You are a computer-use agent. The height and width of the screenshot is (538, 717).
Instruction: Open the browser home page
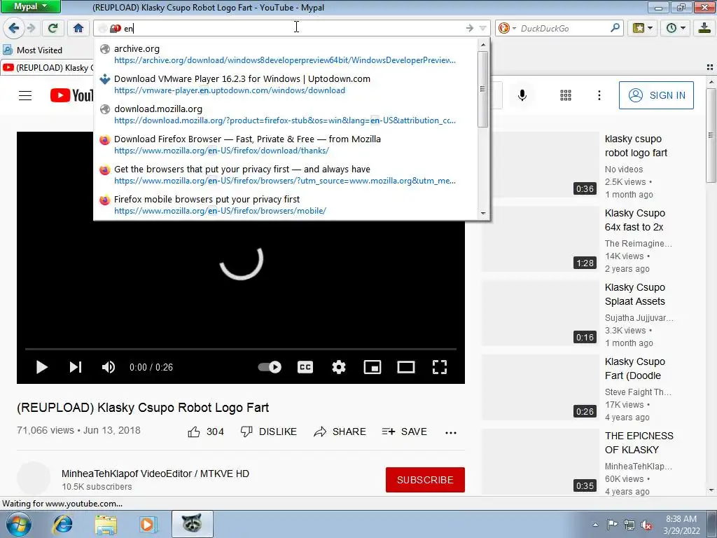coord(78,28)
